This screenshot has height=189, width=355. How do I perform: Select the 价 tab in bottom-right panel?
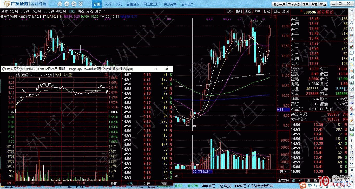(301, 180)
